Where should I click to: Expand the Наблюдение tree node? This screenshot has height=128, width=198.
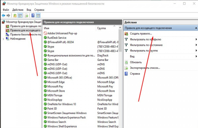(x=3, y=39)
